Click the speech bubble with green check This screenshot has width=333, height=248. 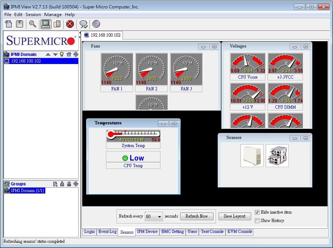[x=83, y=24]
